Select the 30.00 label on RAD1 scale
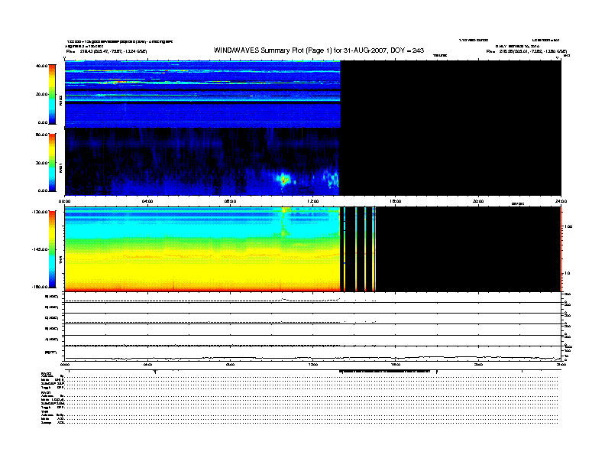Image resolution: width=605 pixels, height=468 pixels. click(41, 163)
